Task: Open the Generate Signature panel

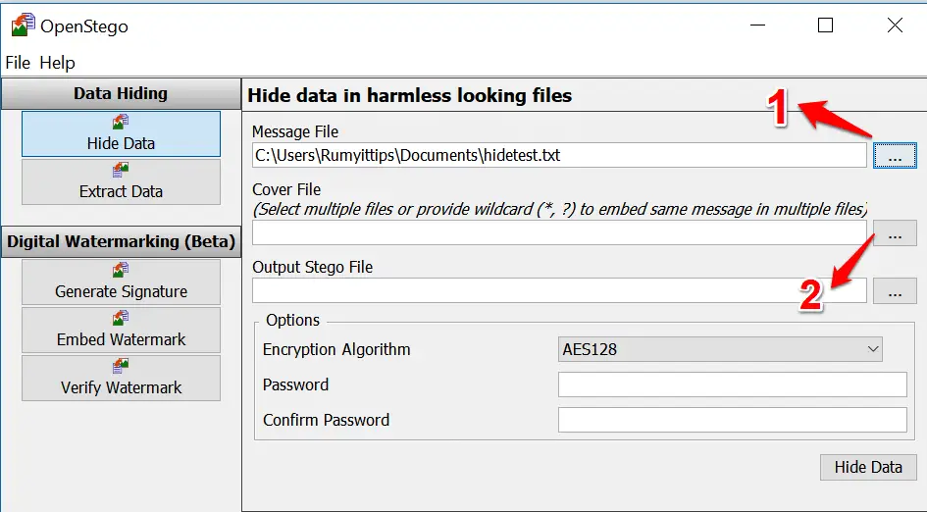Action: (122, 282)
